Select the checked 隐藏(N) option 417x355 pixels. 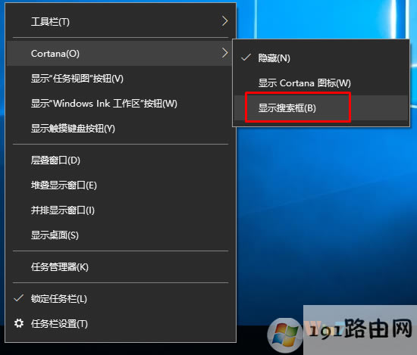pos(321,58)
